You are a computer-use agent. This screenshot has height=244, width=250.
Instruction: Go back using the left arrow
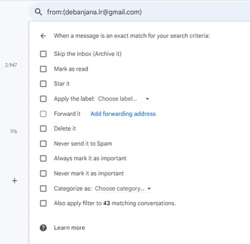[43, 36]
